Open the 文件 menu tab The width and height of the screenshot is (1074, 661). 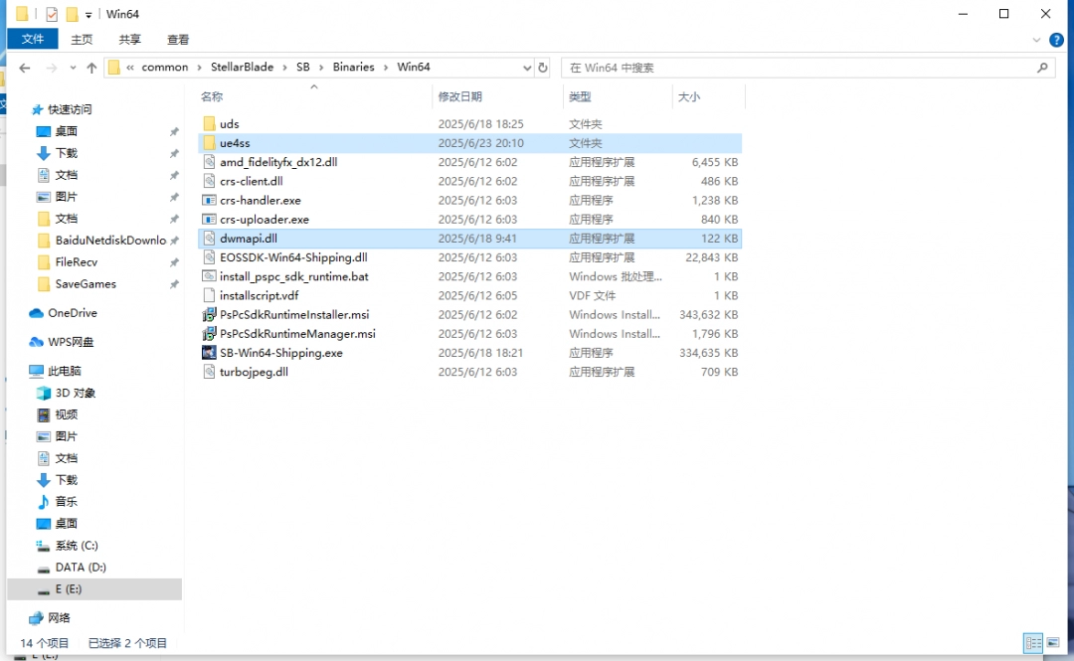33,40
